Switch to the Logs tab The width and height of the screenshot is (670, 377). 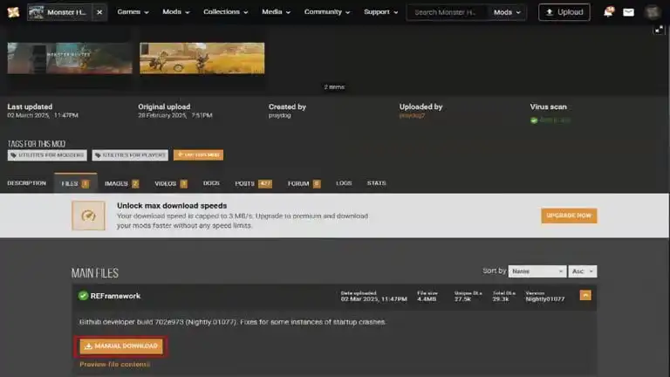pyautogui.click(x=344, y=183)
